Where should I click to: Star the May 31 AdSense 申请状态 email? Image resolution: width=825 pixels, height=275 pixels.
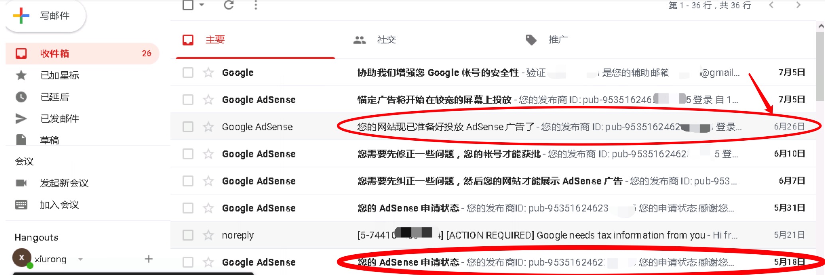[x=208, y=208]
